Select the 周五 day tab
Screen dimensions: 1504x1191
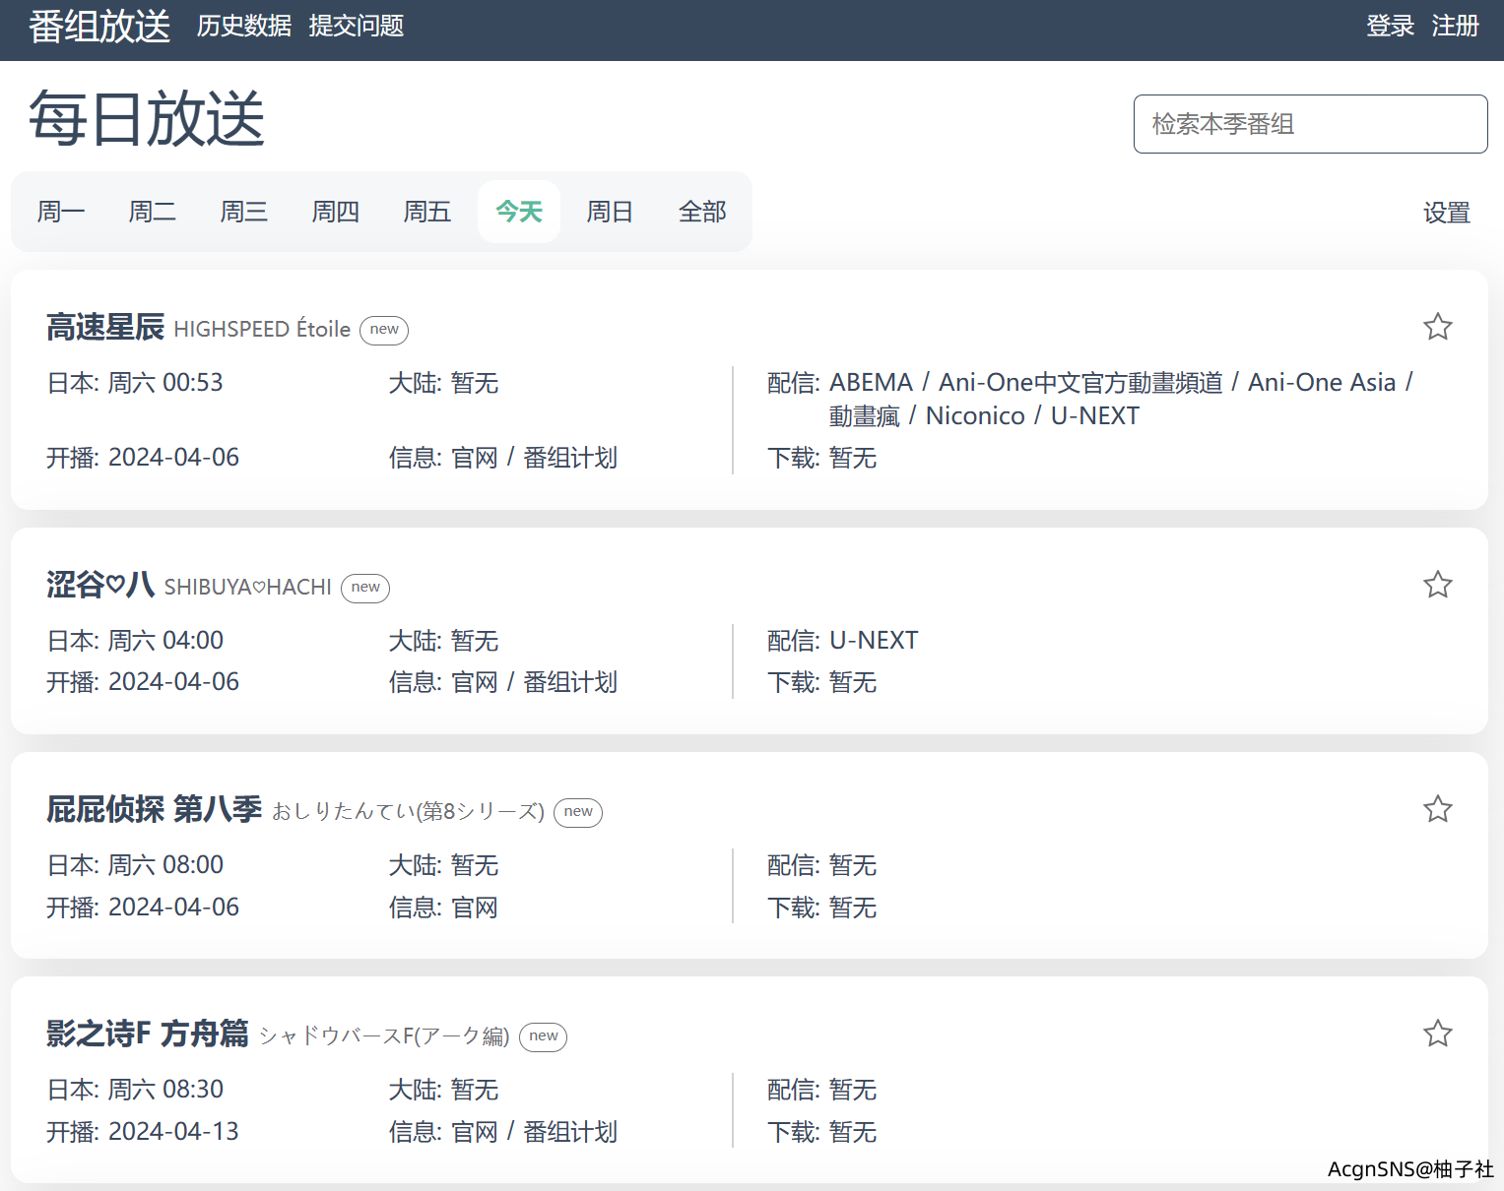click(426, 212)
